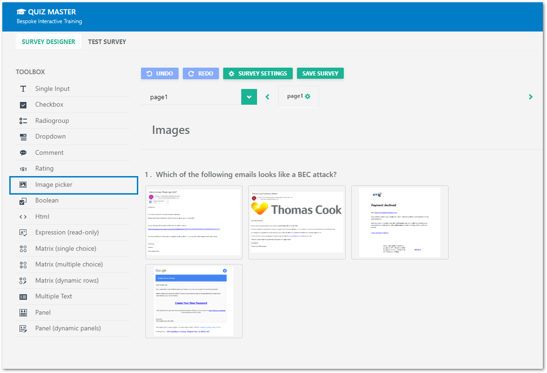Click the Multiple Text icon

[23, 297]
